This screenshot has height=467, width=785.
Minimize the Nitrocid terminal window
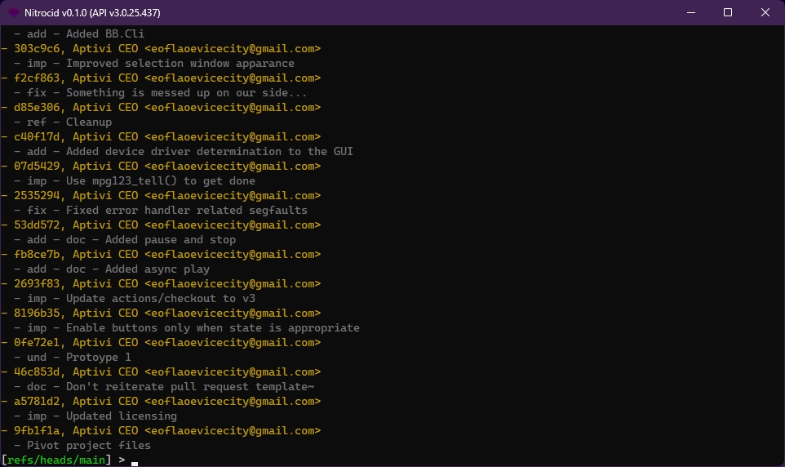click(690, 12)
